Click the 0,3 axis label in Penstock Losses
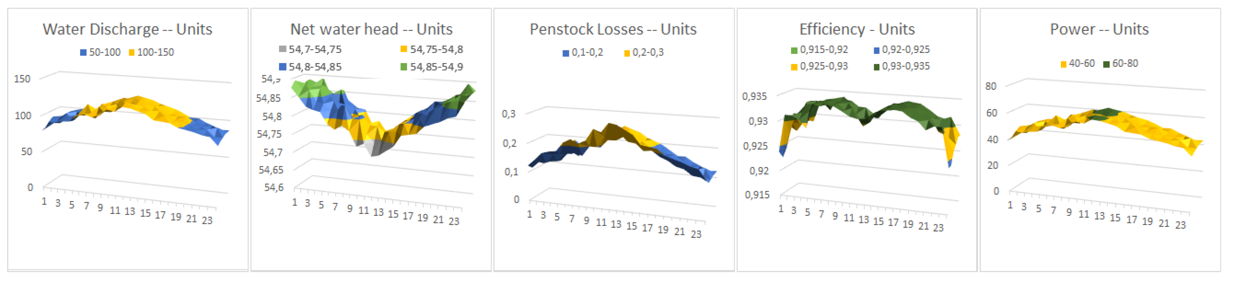 [x=508, y=114]
